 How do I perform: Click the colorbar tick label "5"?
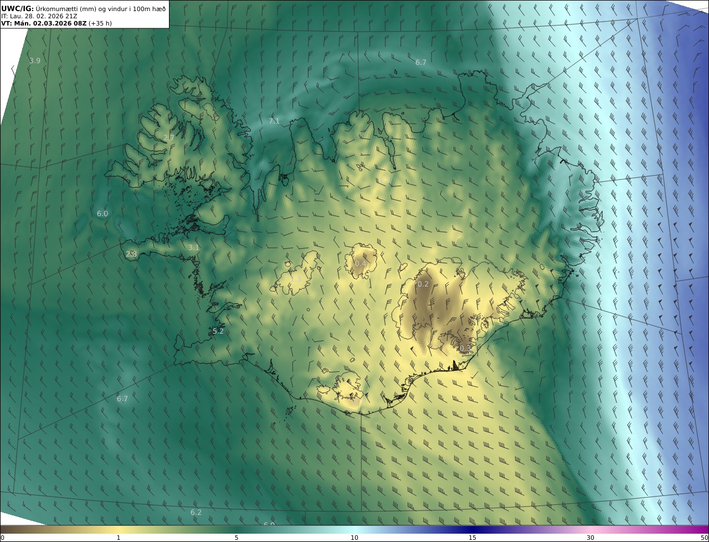[237, 538]
